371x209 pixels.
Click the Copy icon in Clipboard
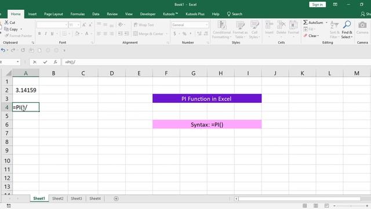pyautogui.click(x=6, y=29)
